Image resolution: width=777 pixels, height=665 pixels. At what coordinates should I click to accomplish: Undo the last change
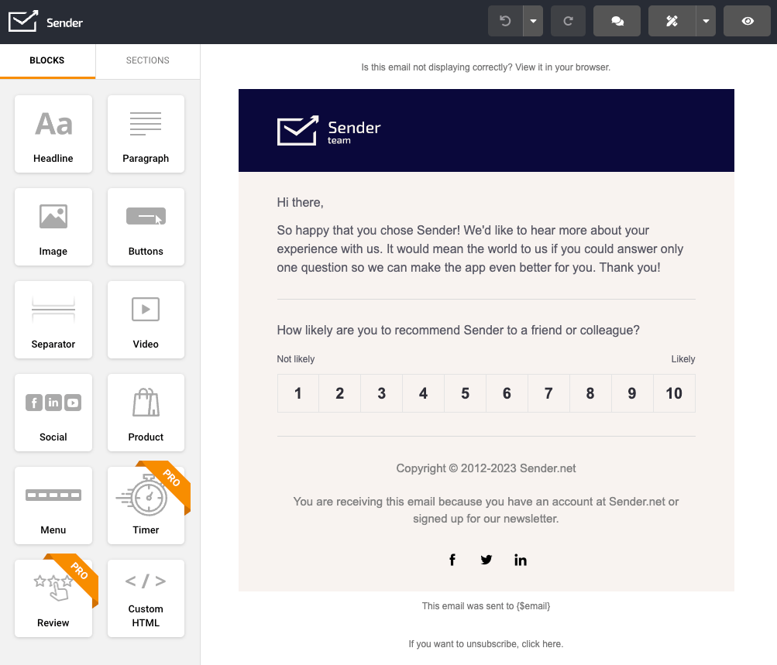pyautogui.click(x=505, y=21)
